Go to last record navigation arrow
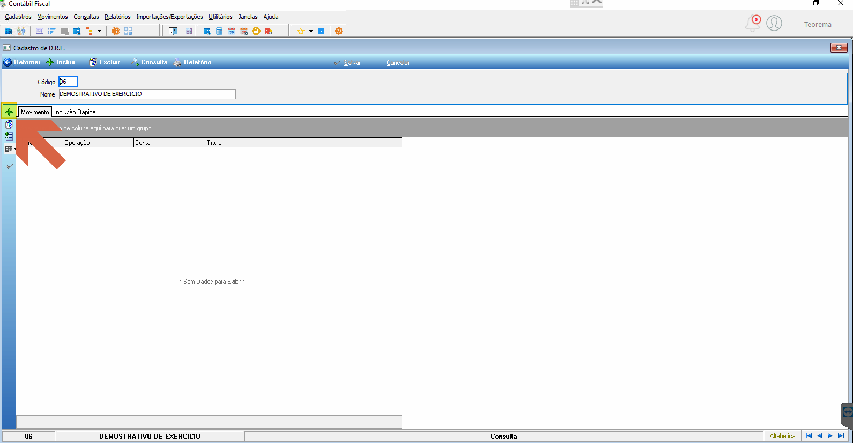This screenshot has height=443, width=853. click(841, 436)
